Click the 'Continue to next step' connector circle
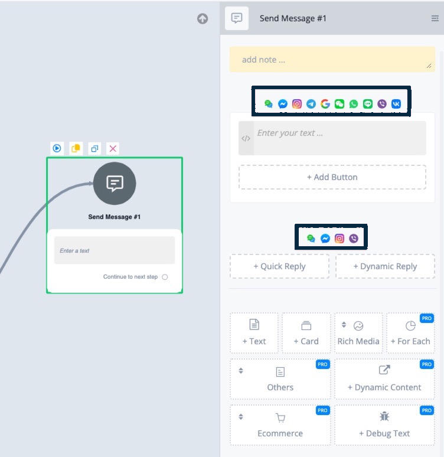Viewport: 444px width, 457px height. [x=165, y=277]
